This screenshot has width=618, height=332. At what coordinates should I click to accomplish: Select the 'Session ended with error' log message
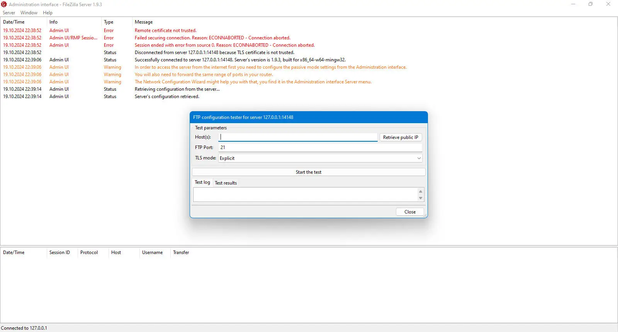(224, 45)
